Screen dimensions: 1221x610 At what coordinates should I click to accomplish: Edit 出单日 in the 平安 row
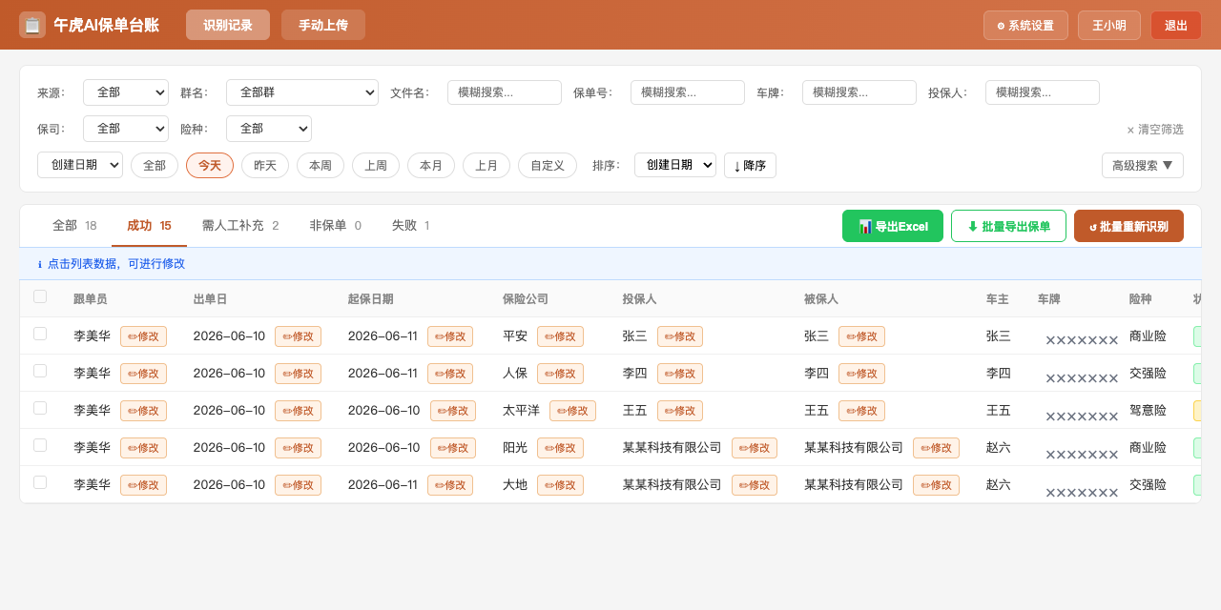(298, 336)
